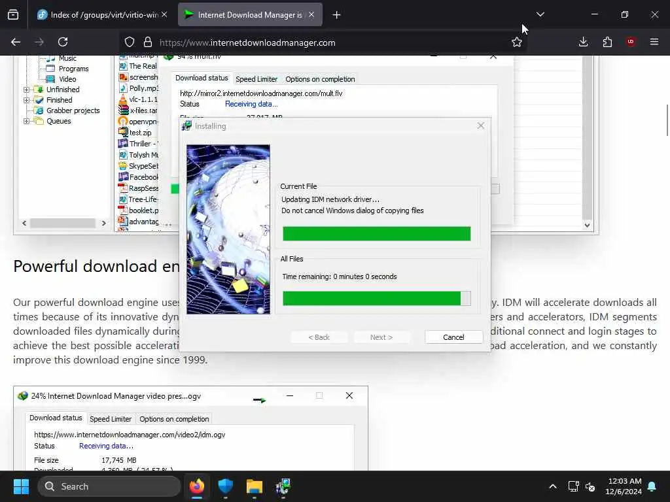670x502 pixels.
Task: Open the extensions puzzle icon
Action: tap(607, 42)
